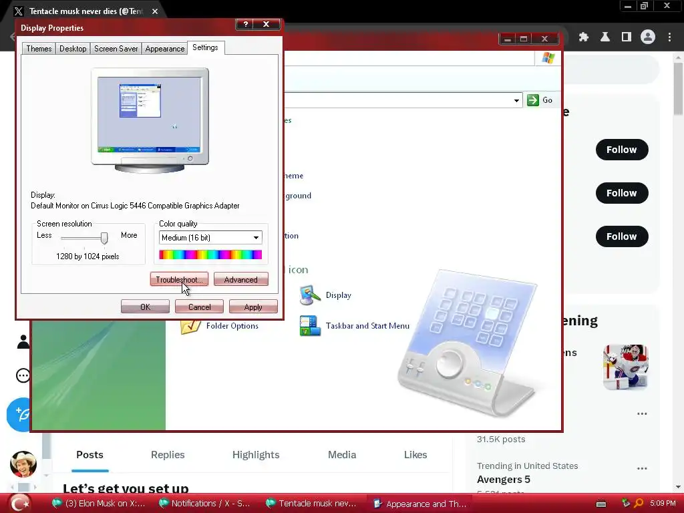The width and height of the screenshot is (684, 513).
Task: Click the 5:09 PM taskbar clock
Action: pyautogui.click(x=663, y=504)
